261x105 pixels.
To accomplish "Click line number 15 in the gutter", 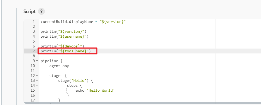I will [x=33, y=90].
